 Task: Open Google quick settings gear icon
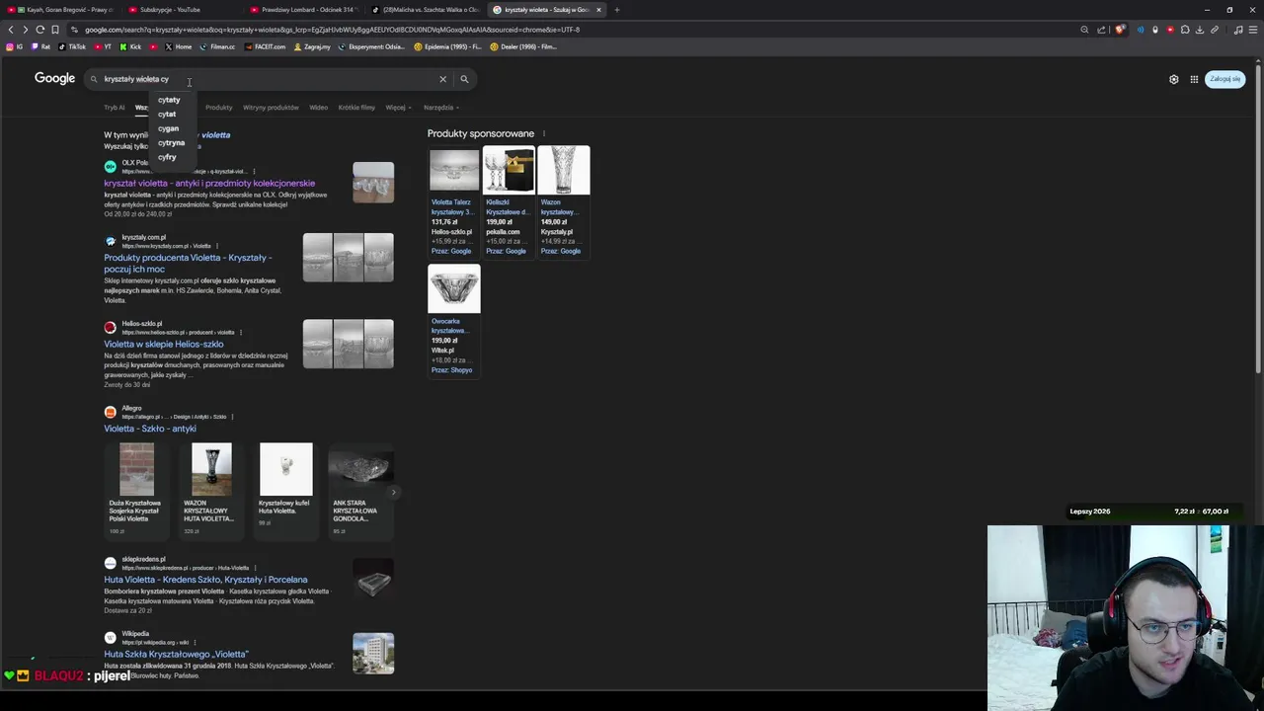[x=1174, y=79]
